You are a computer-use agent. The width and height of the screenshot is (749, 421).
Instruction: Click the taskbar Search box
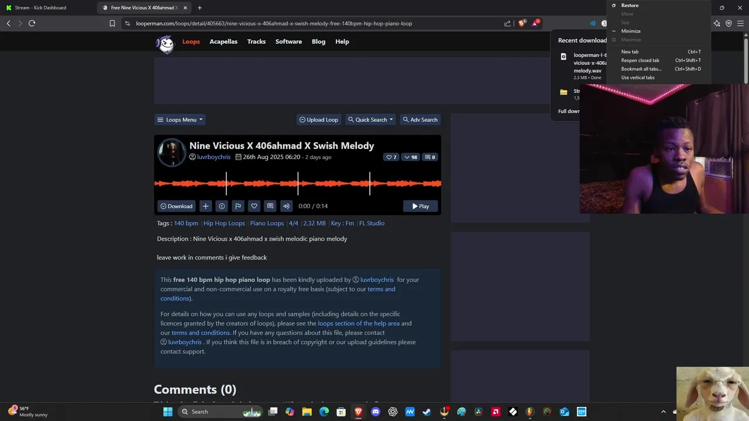pos(220,412)
